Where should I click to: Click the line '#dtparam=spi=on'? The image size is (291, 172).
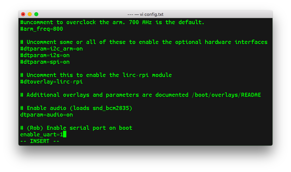click(45, 62)
